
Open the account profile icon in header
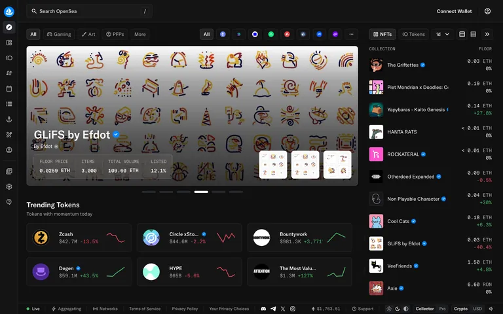487,11
